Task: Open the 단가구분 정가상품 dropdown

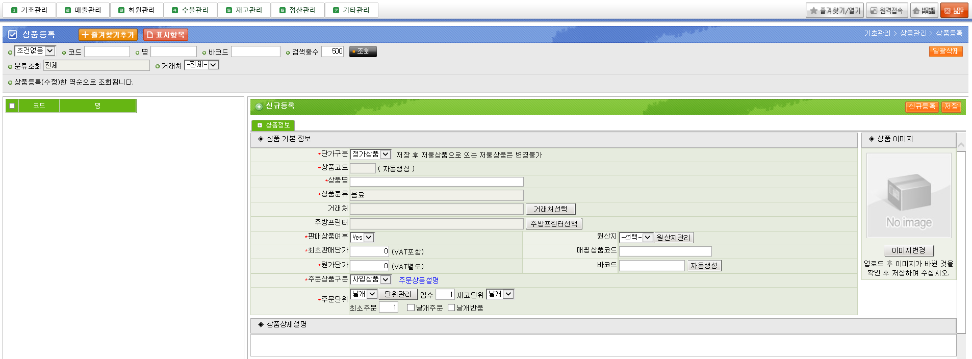Action: (x=370, y=155)
